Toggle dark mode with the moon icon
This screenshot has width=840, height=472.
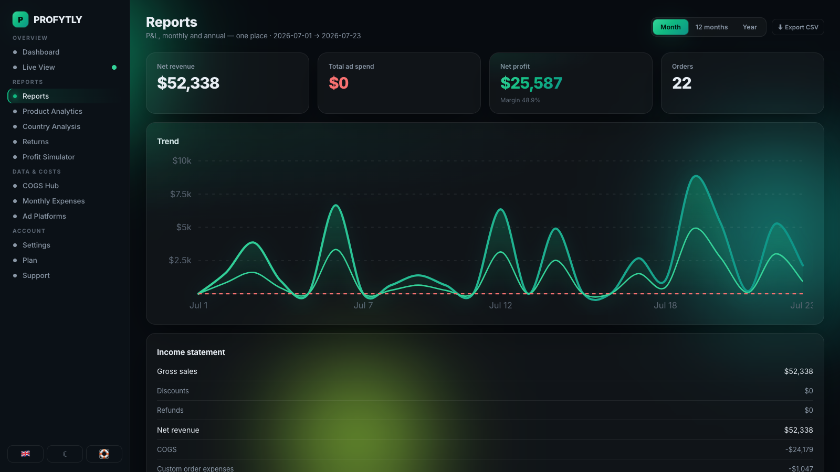pyautogui.click(x=65, y=454)
